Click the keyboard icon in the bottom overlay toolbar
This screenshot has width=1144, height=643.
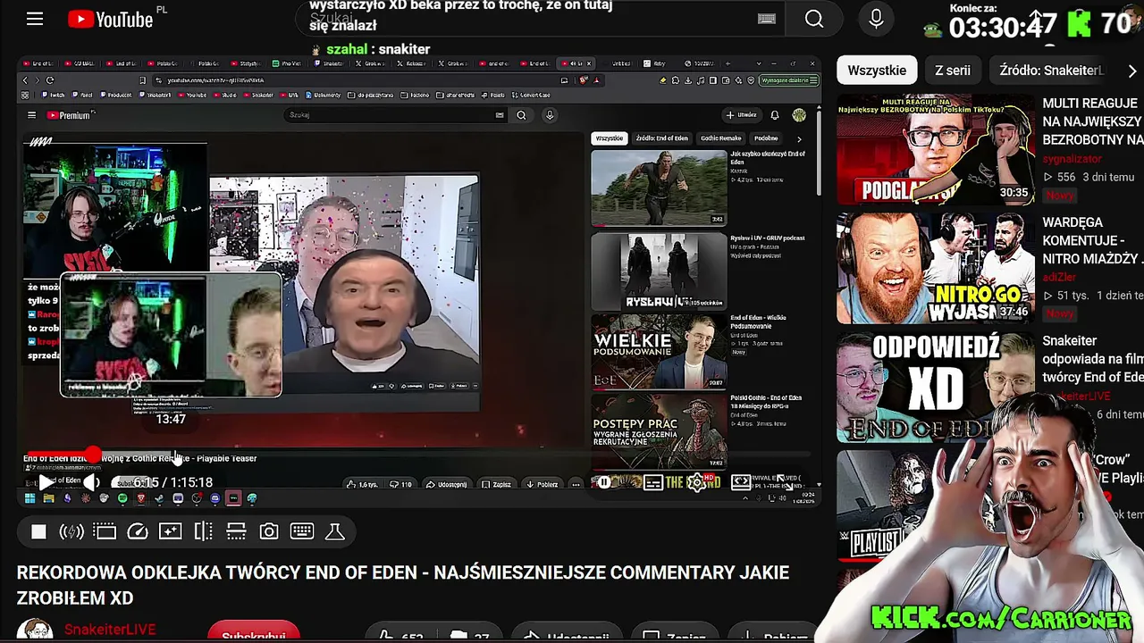(x=302, y=532)
